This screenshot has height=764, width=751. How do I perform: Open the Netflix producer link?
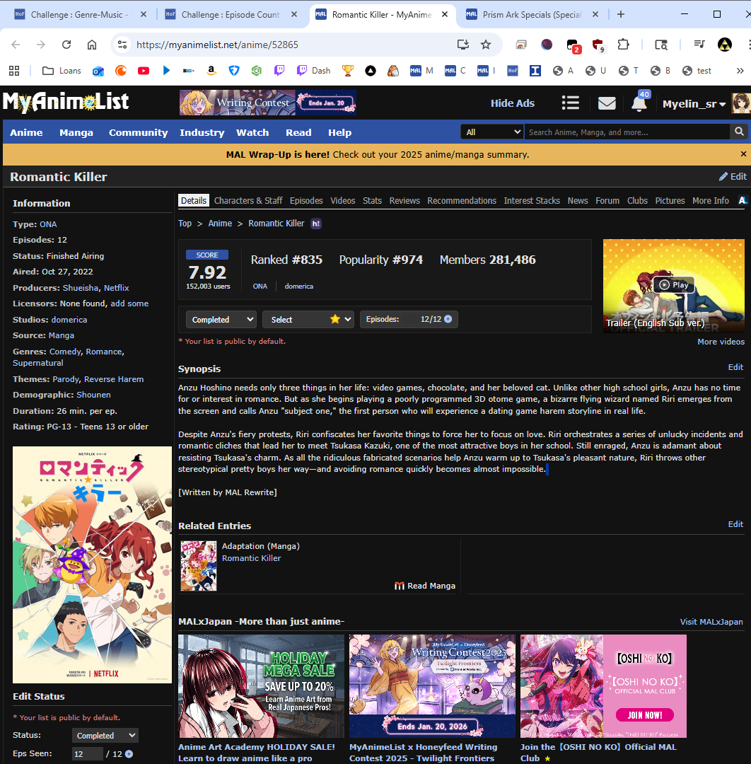coord(117,288)
